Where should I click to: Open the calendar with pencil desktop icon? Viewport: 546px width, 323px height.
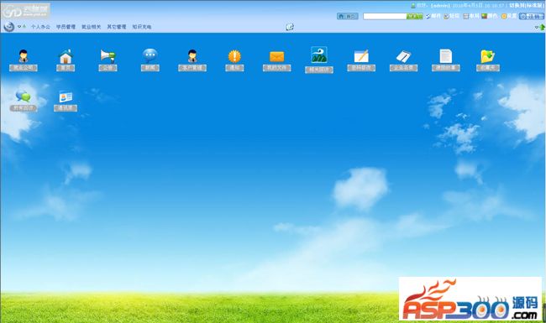click(361, 56)
